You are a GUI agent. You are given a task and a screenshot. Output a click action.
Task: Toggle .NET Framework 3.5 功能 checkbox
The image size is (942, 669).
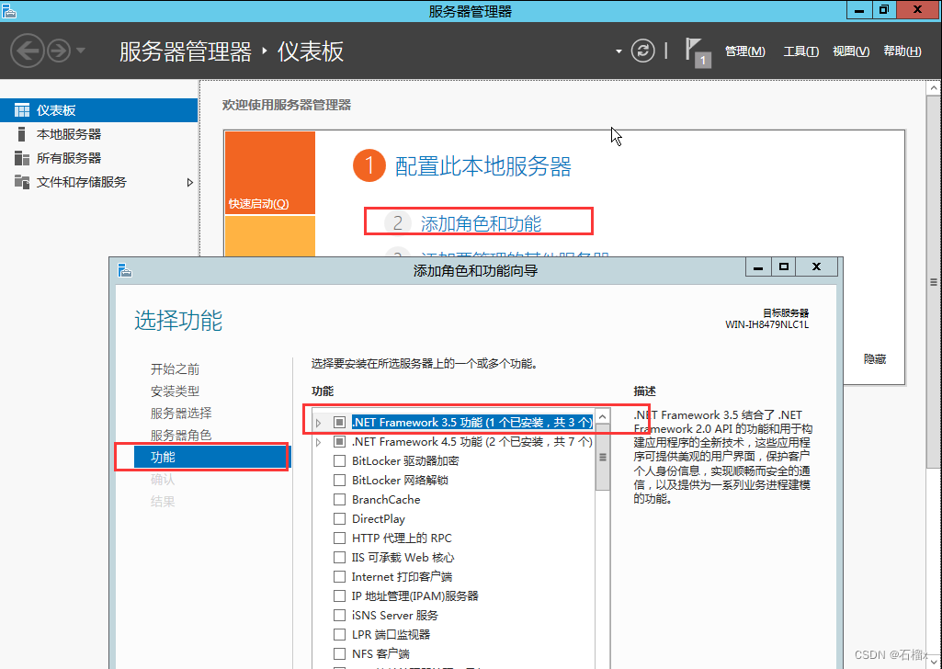point(339,422)
